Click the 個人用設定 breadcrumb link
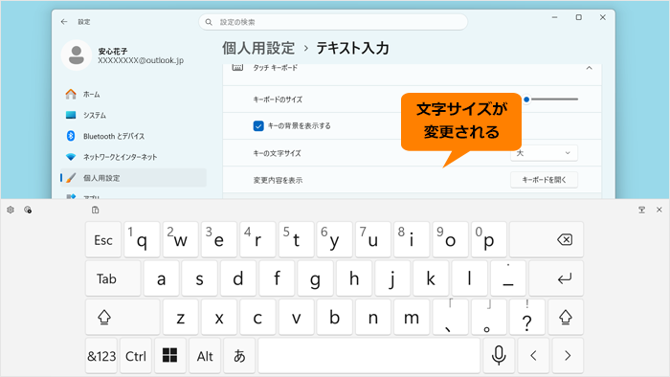This screenshot has width=670, height=377. point(258,48)
